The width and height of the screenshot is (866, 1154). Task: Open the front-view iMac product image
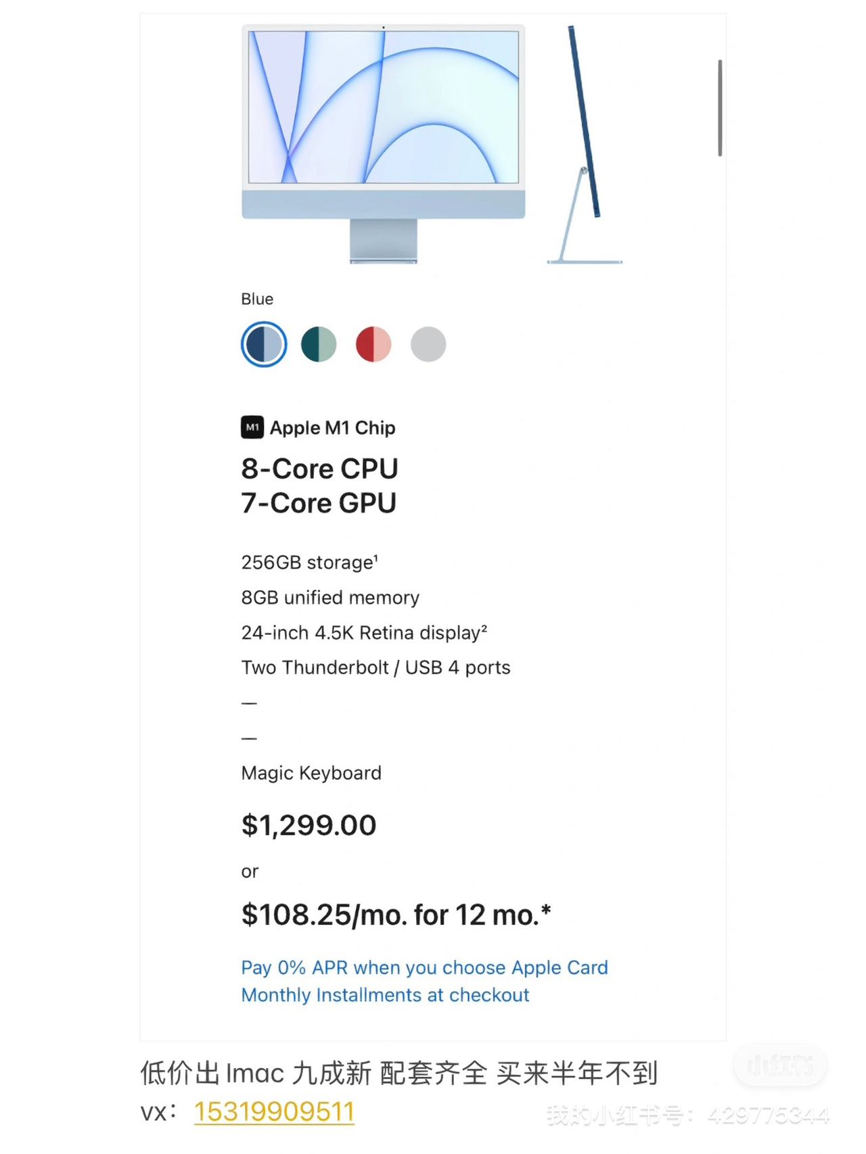click(384, 143)
